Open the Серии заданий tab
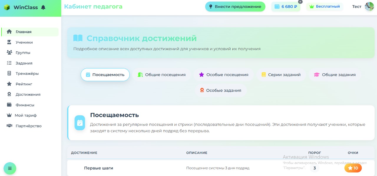 pyautogui.click(x=281, y=75)
